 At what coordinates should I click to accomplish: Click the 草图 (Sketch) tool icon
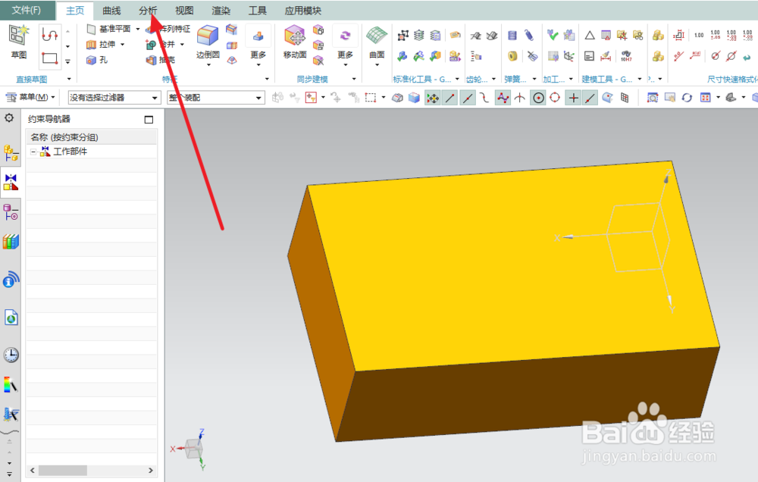[x=19, y=36]
